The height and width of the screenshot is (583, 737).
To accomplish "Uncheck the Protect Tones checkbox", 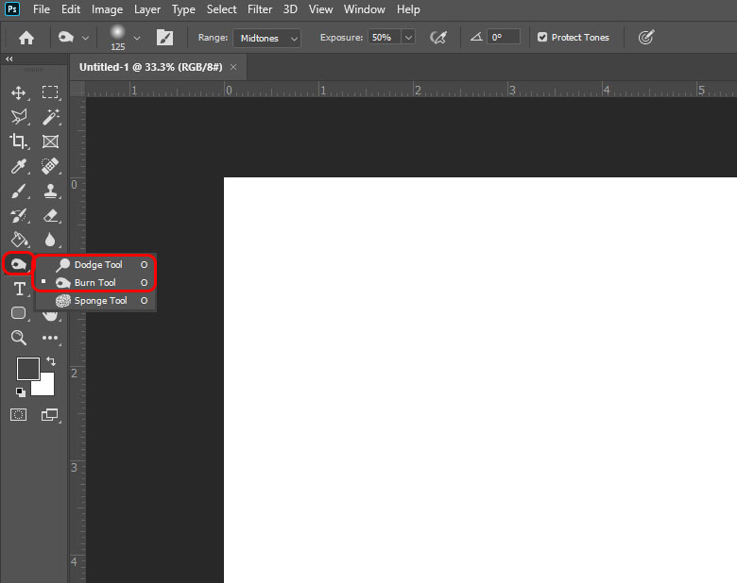I will 542,38.
